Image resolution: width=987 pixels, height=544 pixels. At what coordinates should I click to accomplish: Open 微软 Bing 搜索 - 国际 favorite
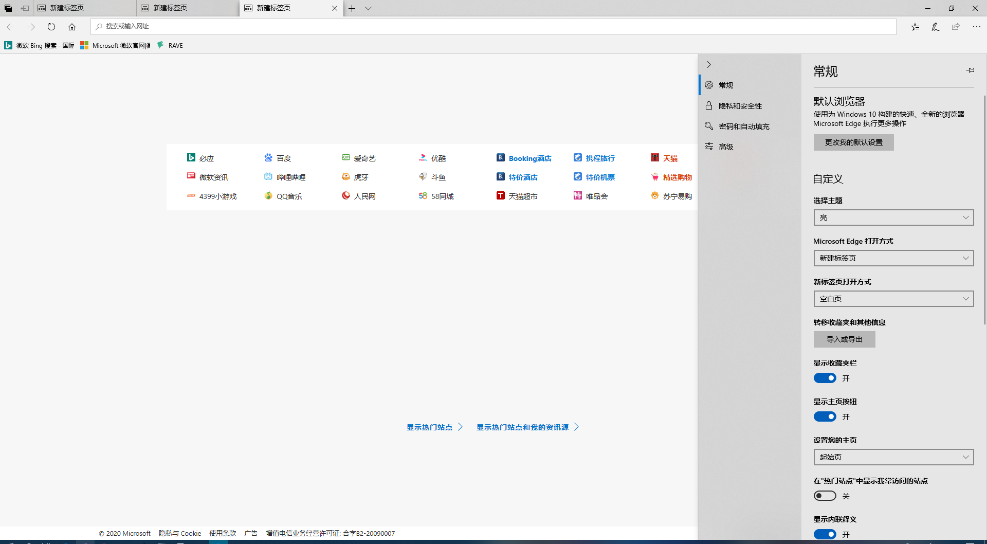(39, 45)
